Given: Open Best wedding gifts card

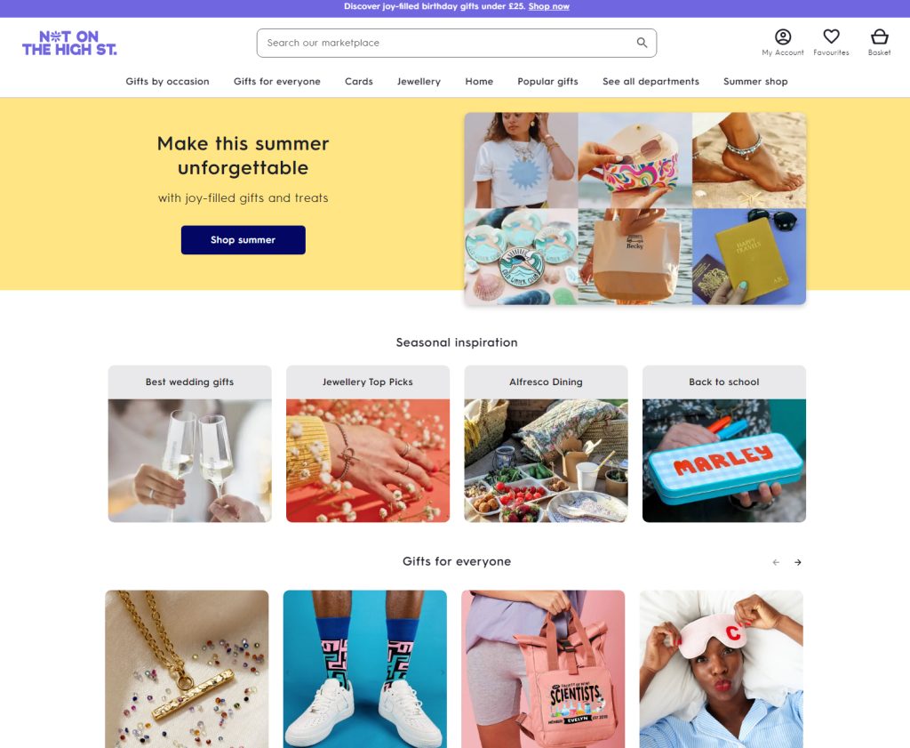Looking at the screenshot, I should 190,444.
